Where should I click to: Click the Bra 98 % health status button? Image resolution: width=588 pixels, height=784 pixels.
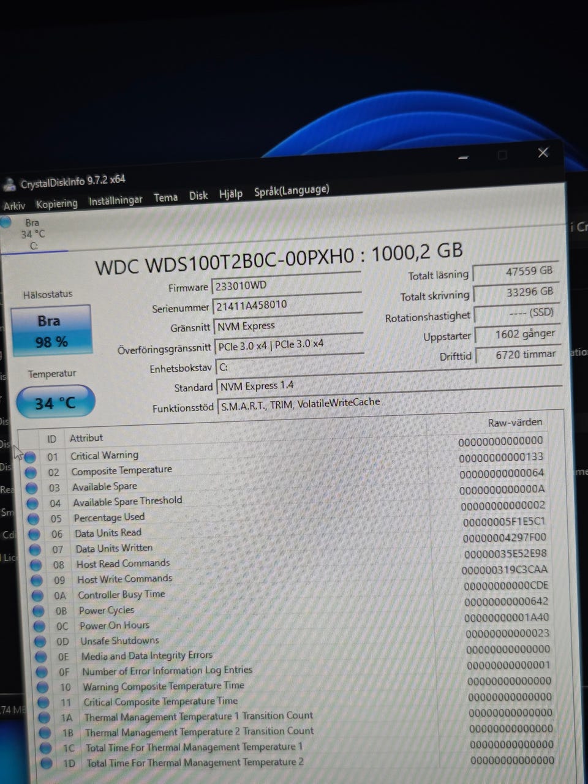[51, 331]
